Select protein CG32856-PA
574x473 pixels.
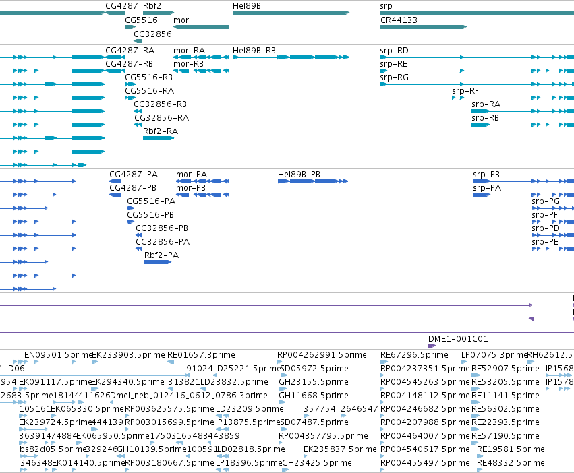[139, 249]
